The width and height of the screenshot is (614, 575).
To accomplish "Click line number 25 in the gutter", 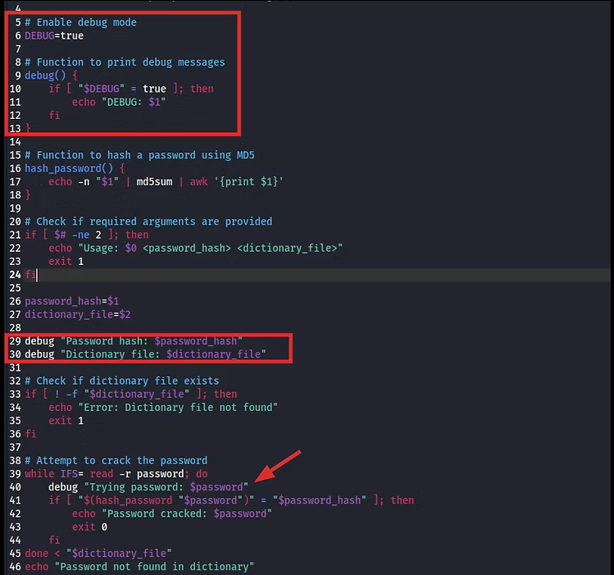I will coord(16,288).
